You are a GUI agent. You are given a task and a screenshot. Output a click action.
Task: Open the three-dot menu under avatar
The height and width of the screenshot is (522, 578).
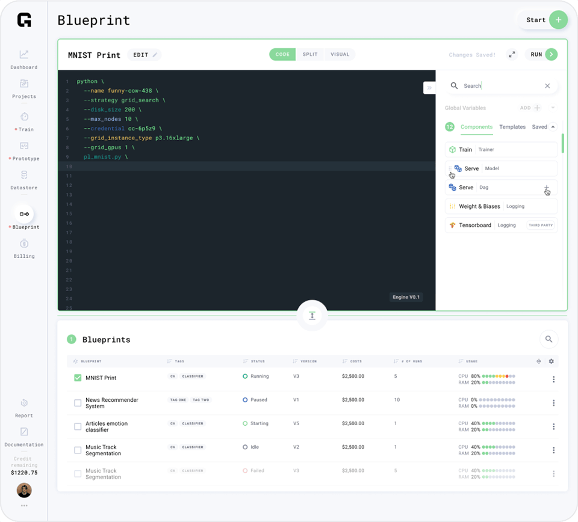24,506
